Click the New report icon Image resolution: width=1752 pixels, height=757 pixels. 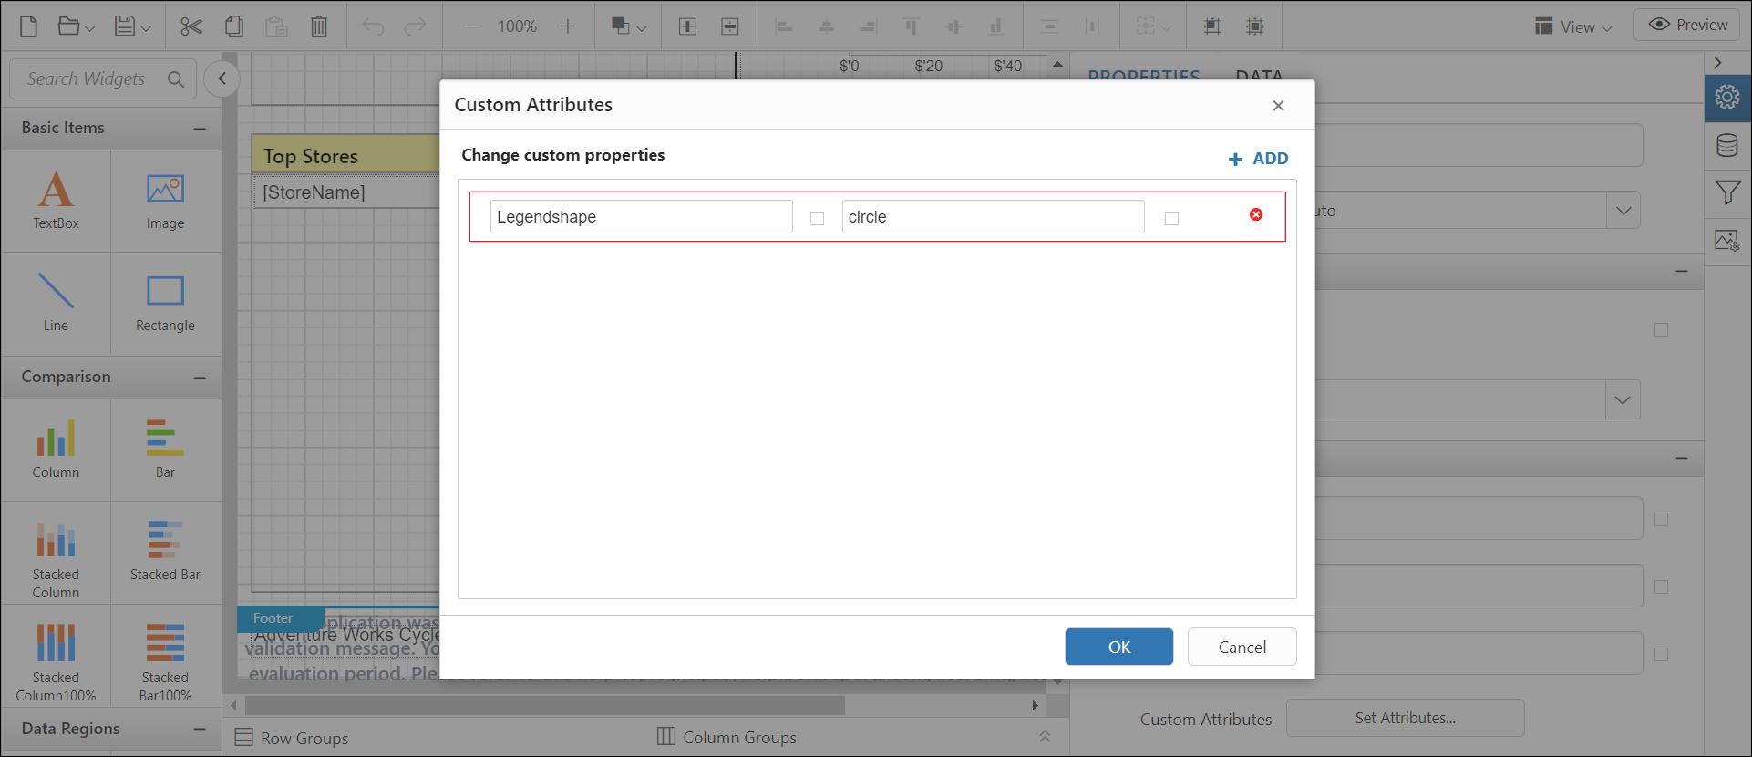point(28,26)
